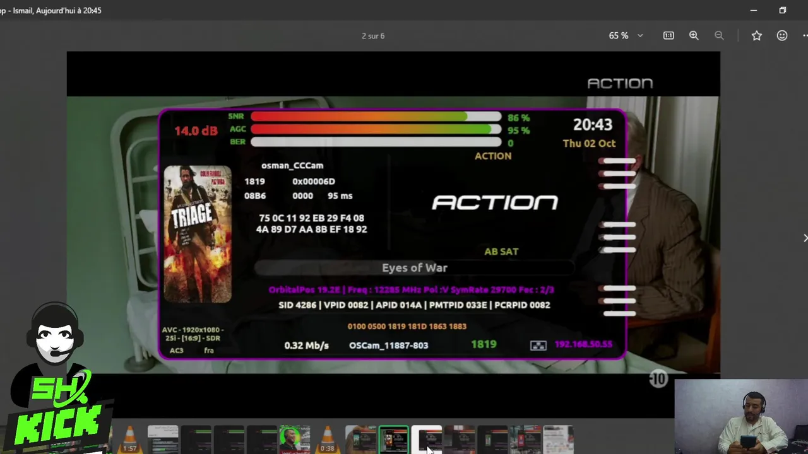This screenshot has width=808, height=454.
Task: Open the last white flyer thumbnail in strip
Action: pos(558,439)
